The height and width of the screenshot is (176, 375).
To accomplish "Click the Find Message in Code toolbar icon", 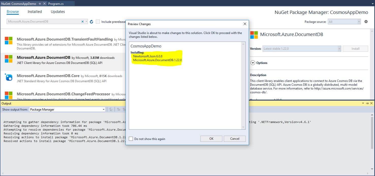I will (x=111, y=110).
